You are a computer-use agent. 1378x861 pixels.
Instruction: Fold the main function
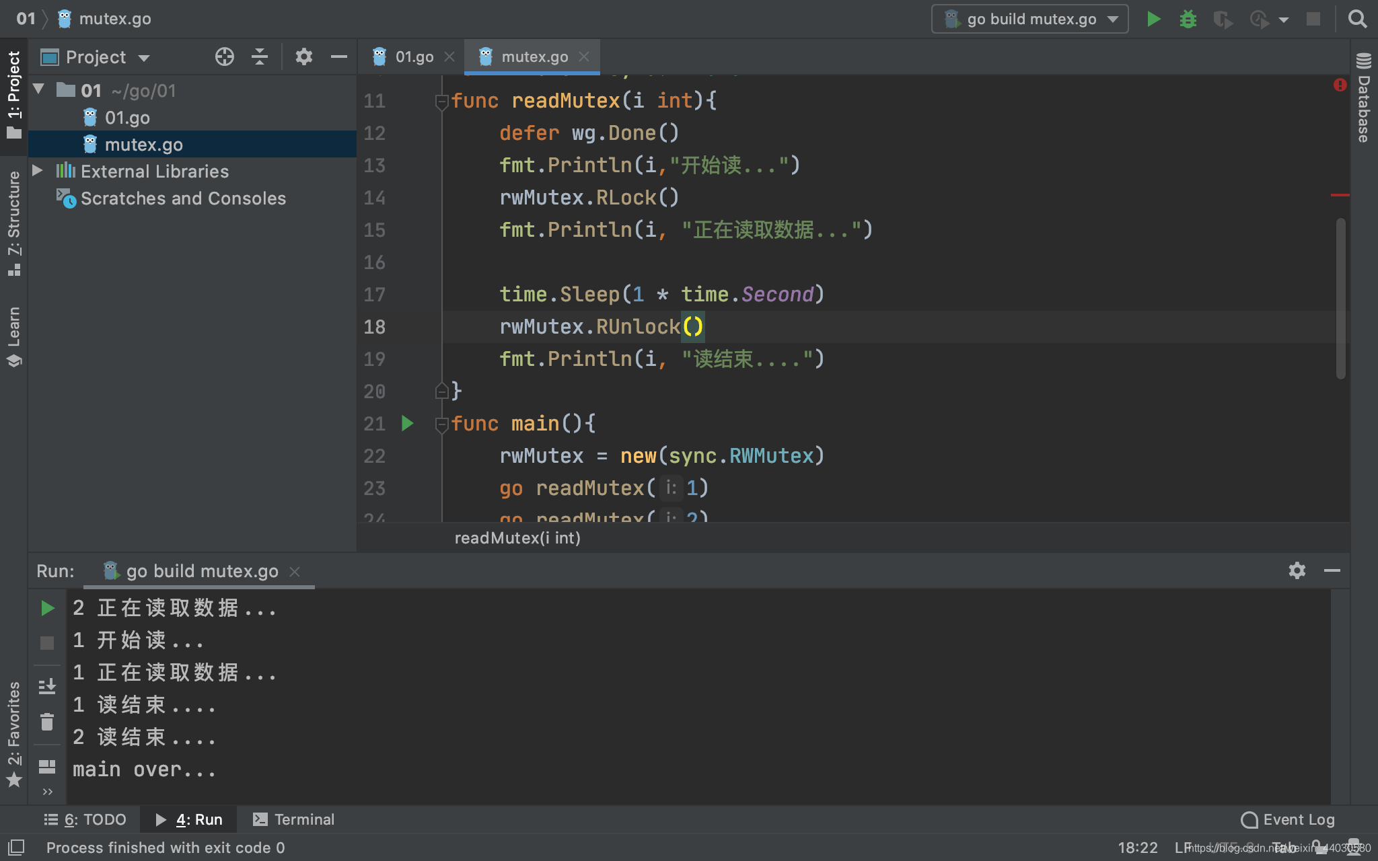[441, 424]
